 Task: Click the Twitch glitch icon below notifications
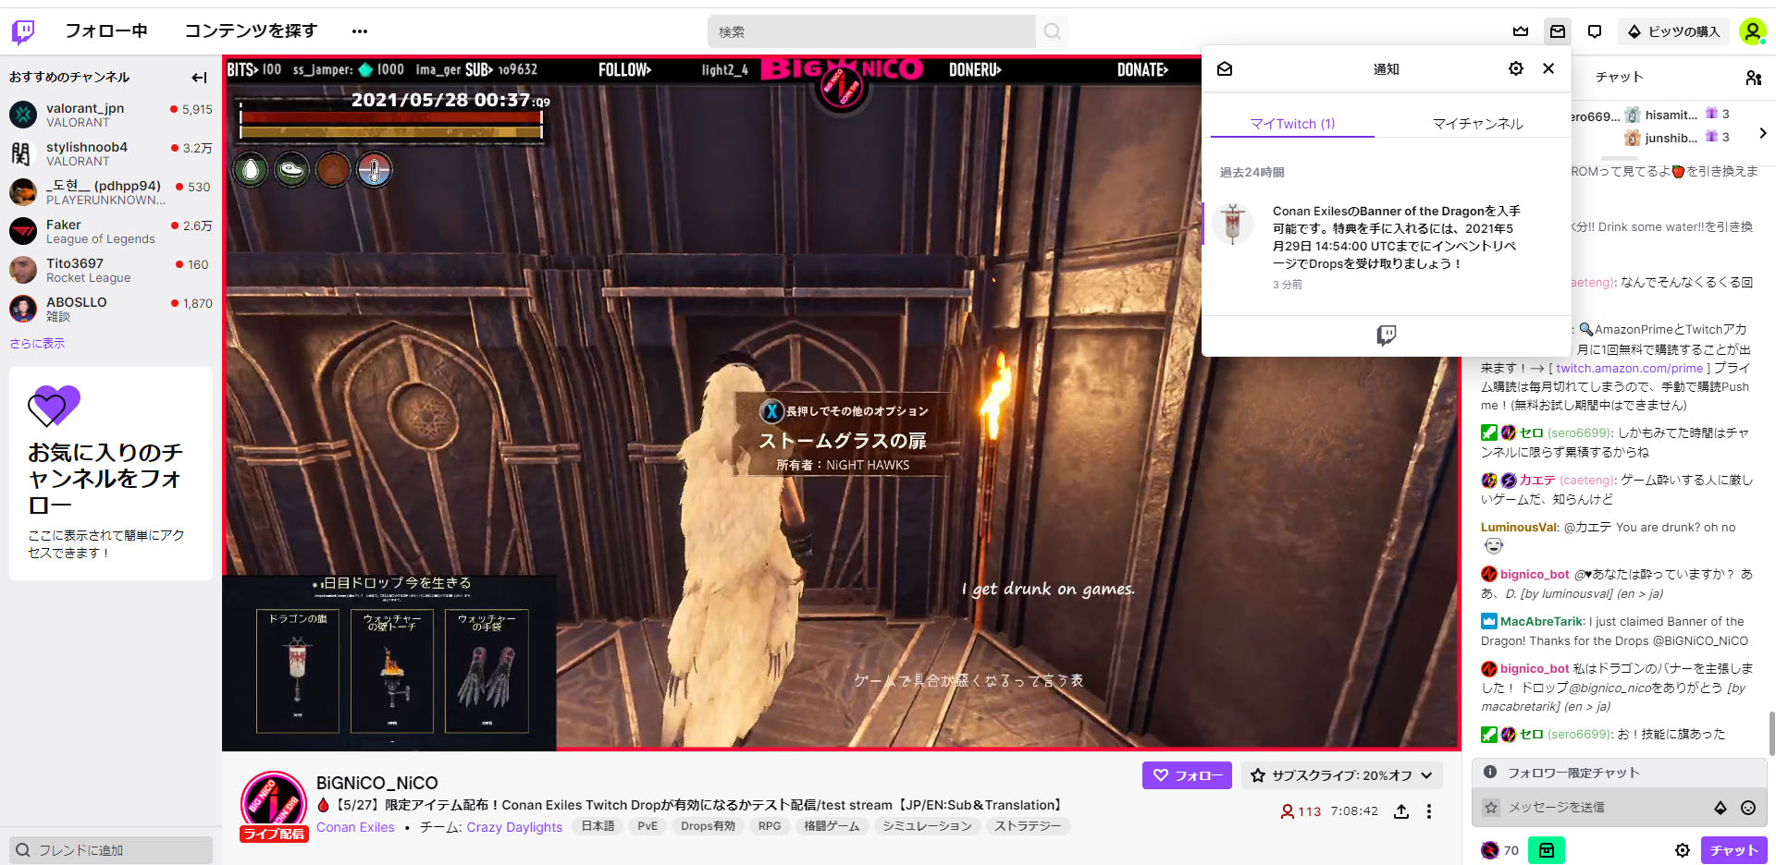click(x=1386, y=335)
